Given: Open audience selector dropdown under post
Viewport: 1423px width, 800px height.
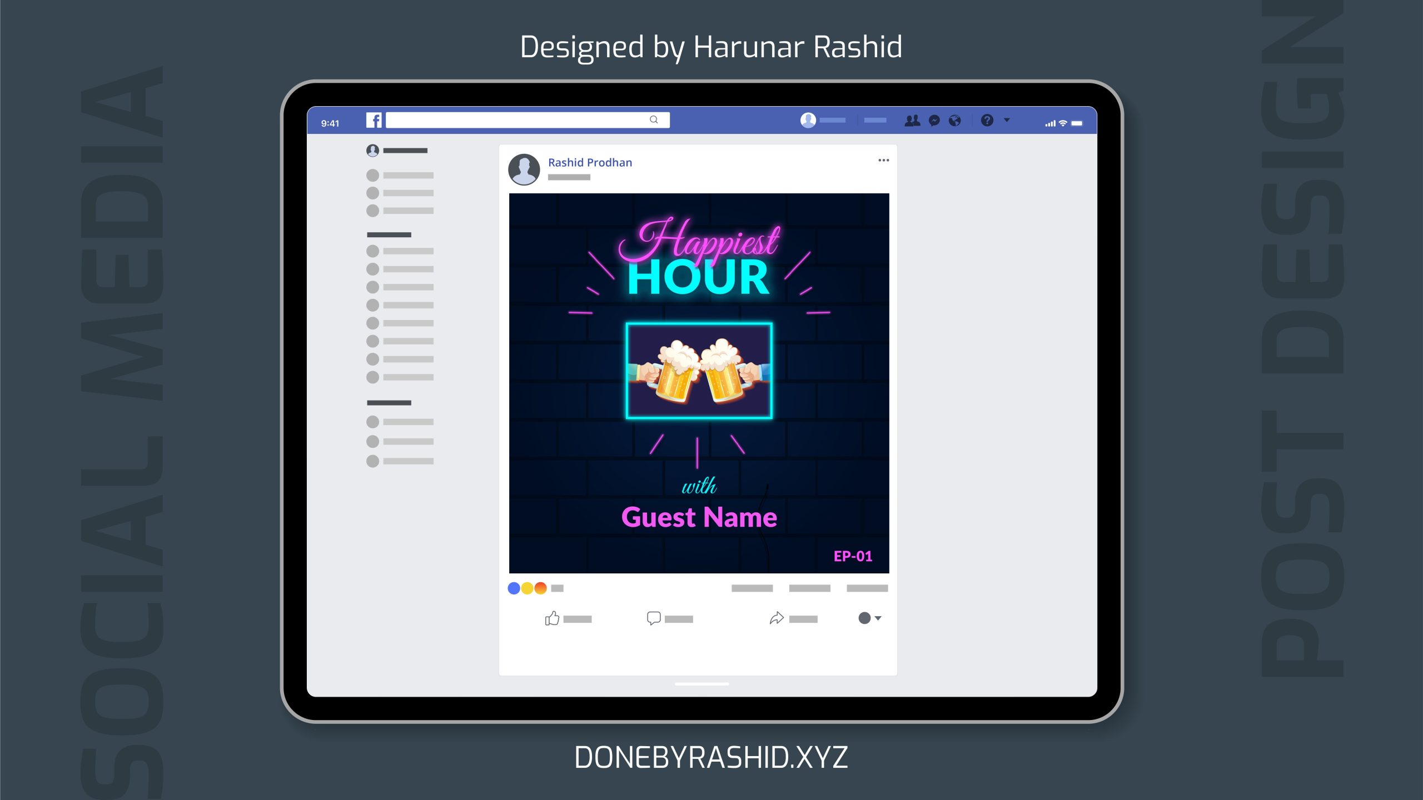Looking at the screenshot, I should click(870, 618).
